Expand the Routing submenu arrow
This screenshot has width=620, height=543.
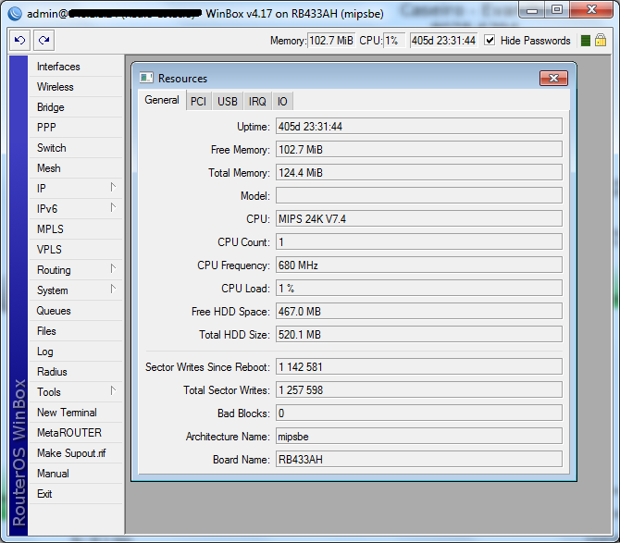tap(113, 269)
